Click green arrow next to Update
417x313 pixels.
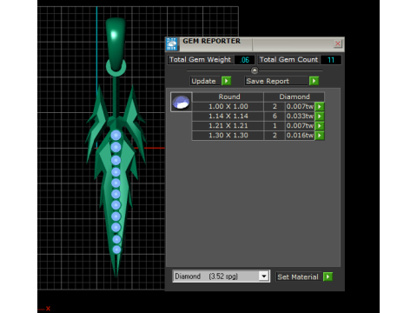point(226,81)
